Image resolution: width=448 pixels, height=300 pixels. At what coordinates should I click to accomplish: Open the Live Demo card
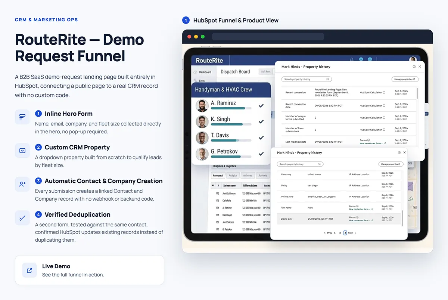click(90, 270)
